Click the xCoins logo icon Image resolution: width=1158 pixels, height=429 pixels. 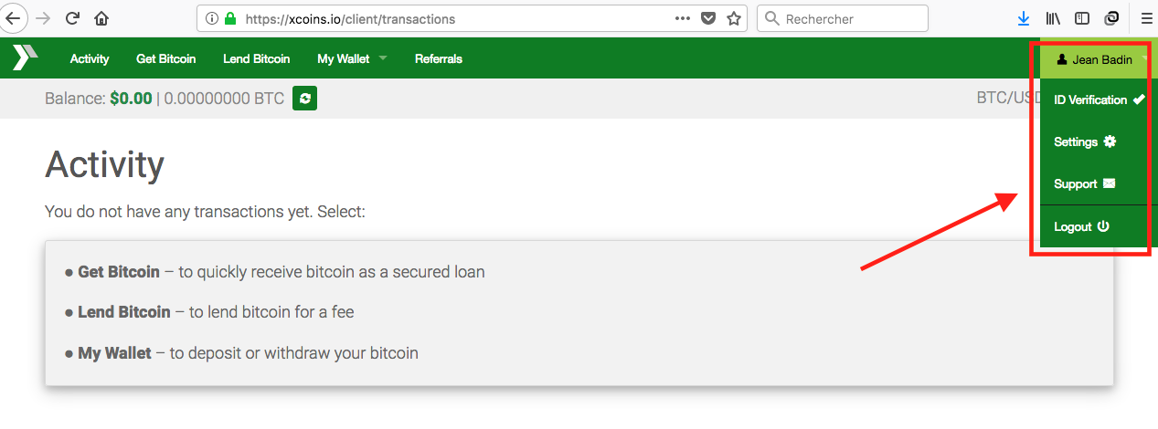click(x=25, y=58)
